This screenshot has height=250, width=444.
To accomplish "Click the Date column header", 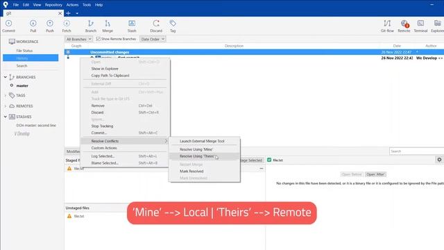I will 397,46.
